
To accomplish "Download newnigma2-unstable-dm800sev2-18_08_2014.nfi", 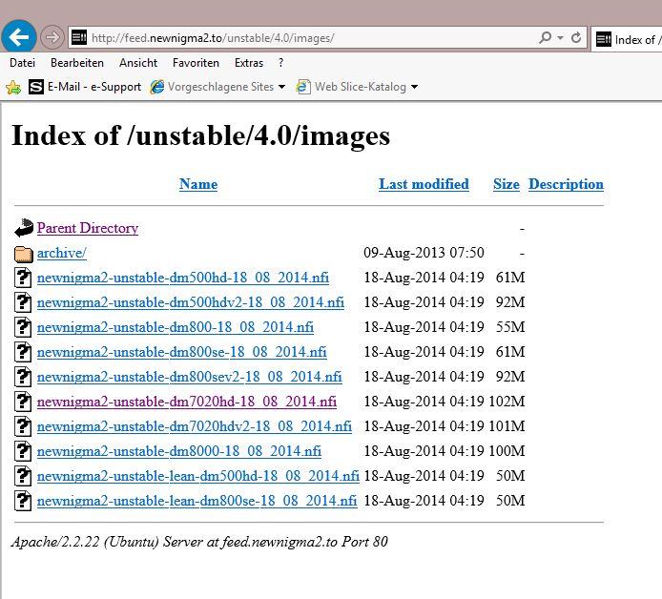I will (x=189, y=377).
